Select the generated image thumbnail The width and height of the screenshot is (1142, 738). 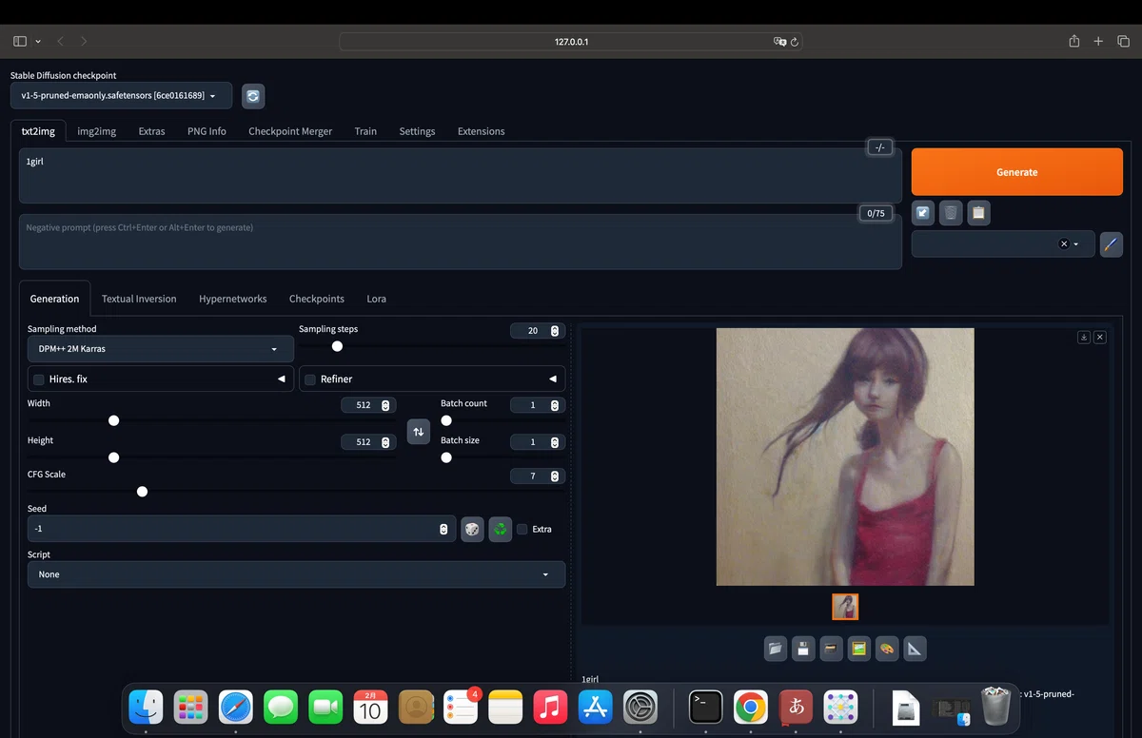(845, 607)
